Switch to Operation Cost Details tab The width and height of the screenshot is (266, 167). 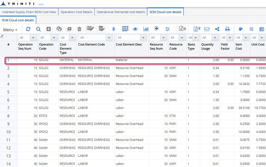click(x=76, y=12)
